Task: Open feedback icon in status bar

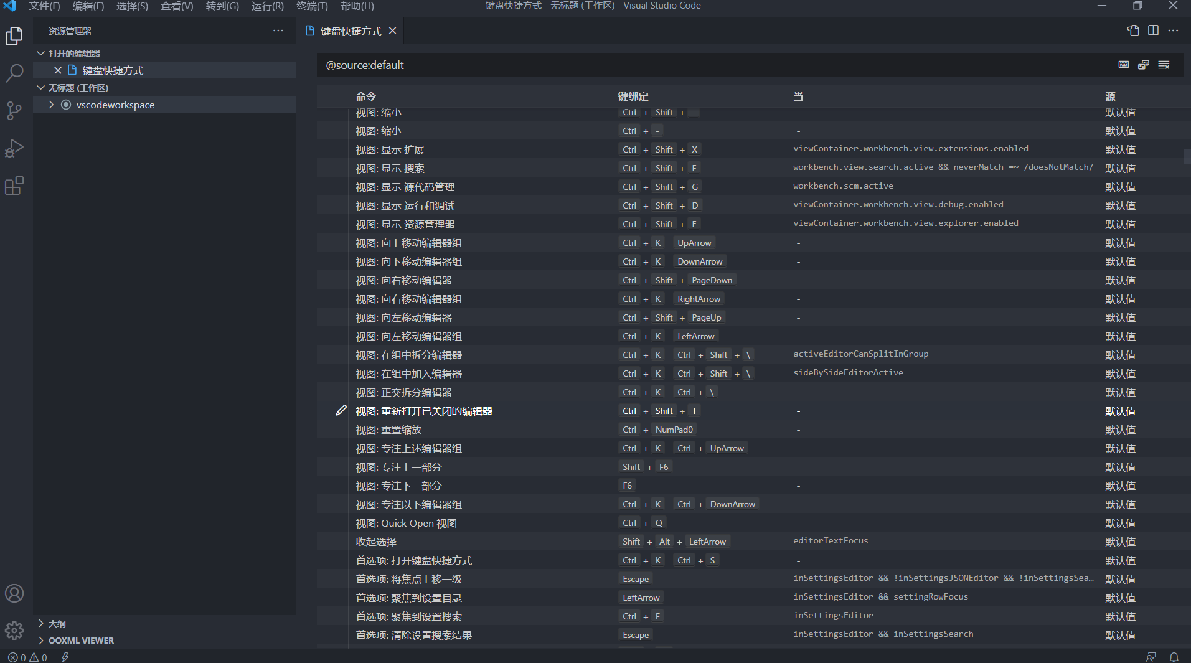Action: (x=1151, y=657)
